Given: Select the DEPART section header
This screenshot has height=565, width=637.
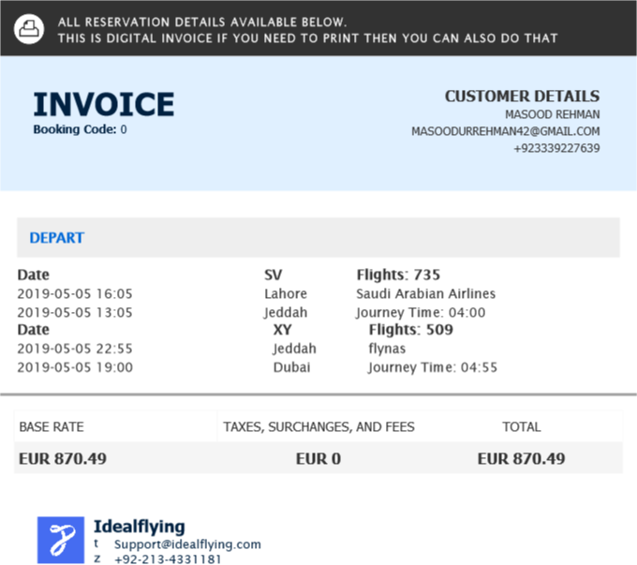Looking at the screenshot, I should 57,238.
